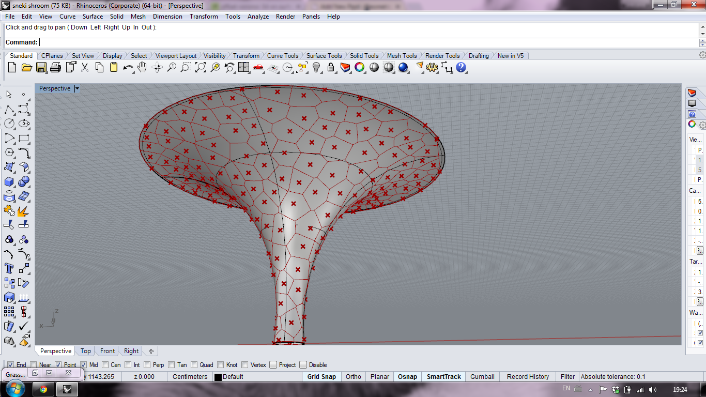Open the File menu

click(x=10, y=17)
